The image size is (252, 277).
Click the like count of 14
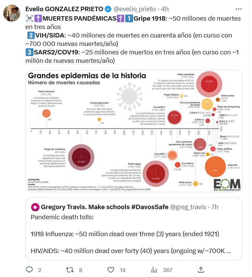(123, 270)
